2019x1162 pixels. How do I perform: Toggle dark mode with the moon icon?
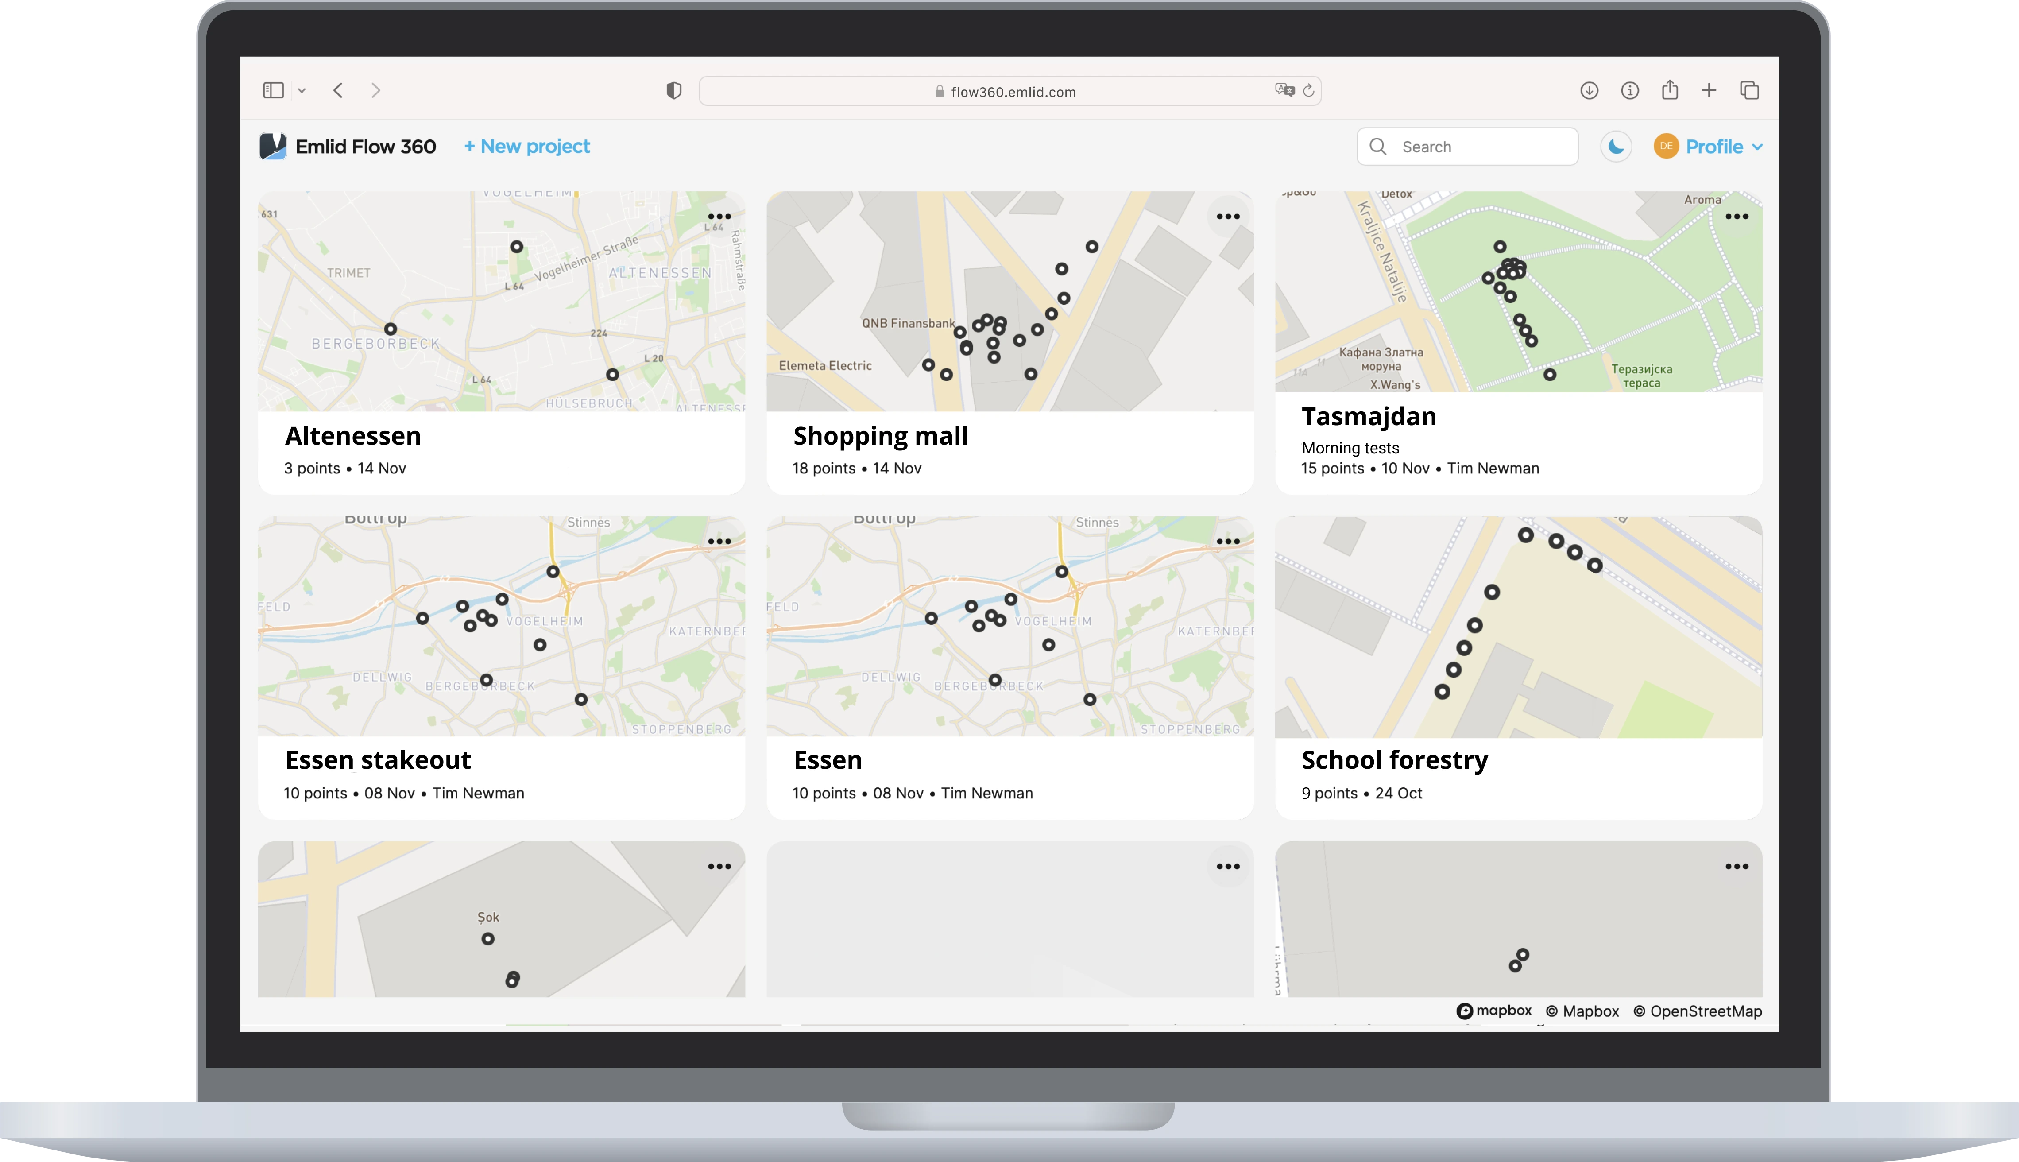[1616, 146]
